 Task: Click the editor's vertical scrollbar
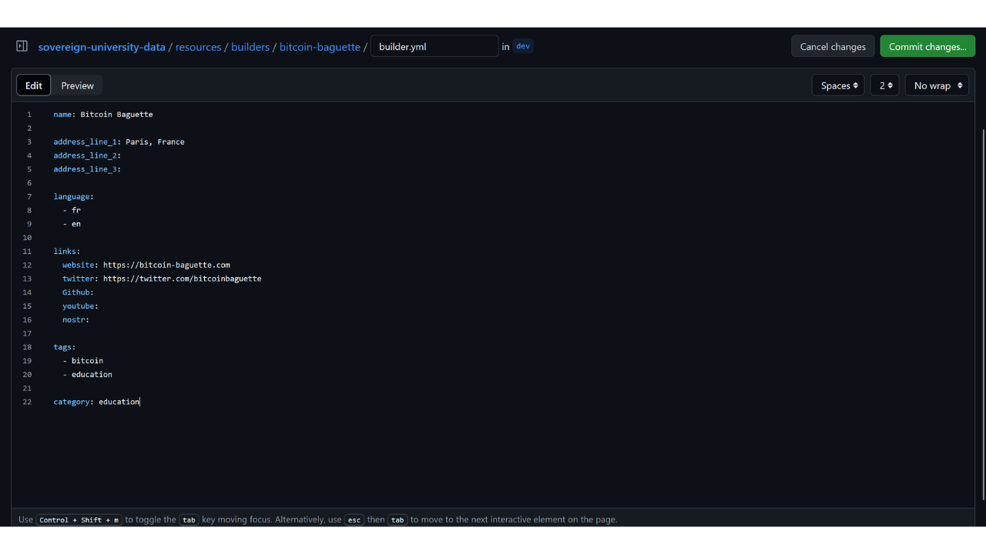(x=982, y=308)
